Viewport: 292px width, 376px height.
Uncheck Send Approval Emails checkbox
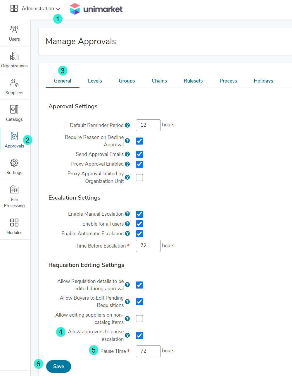139,154
